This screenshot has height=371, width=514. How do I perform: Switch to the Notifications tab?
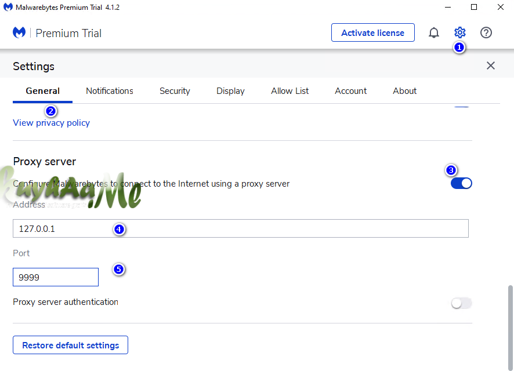pos(110,91)
